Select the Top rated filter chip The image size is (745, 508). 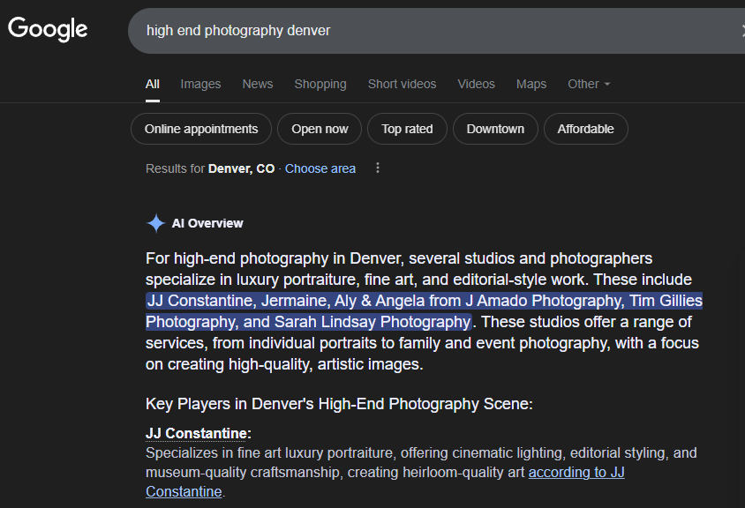407,129
